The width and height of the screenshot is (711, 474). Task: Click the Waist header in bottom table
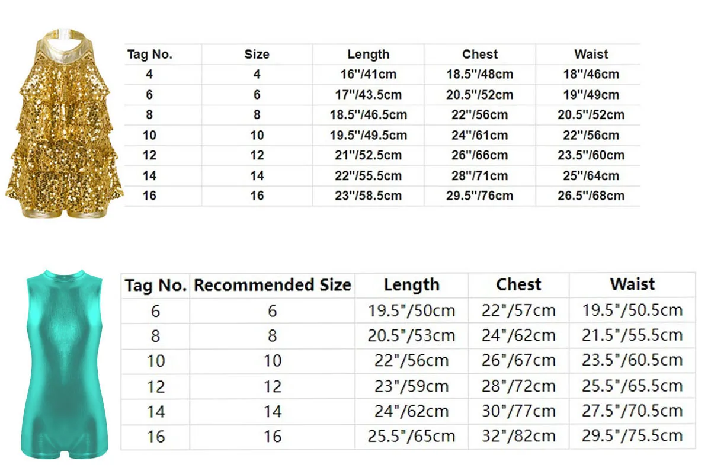tap(632, 284)
